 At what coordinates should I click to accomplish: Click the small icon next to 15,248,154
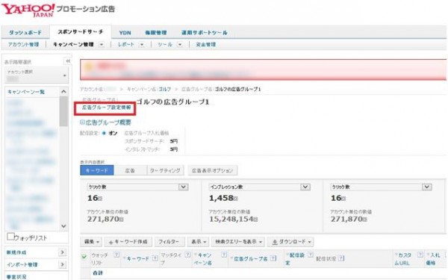[255, 220]
